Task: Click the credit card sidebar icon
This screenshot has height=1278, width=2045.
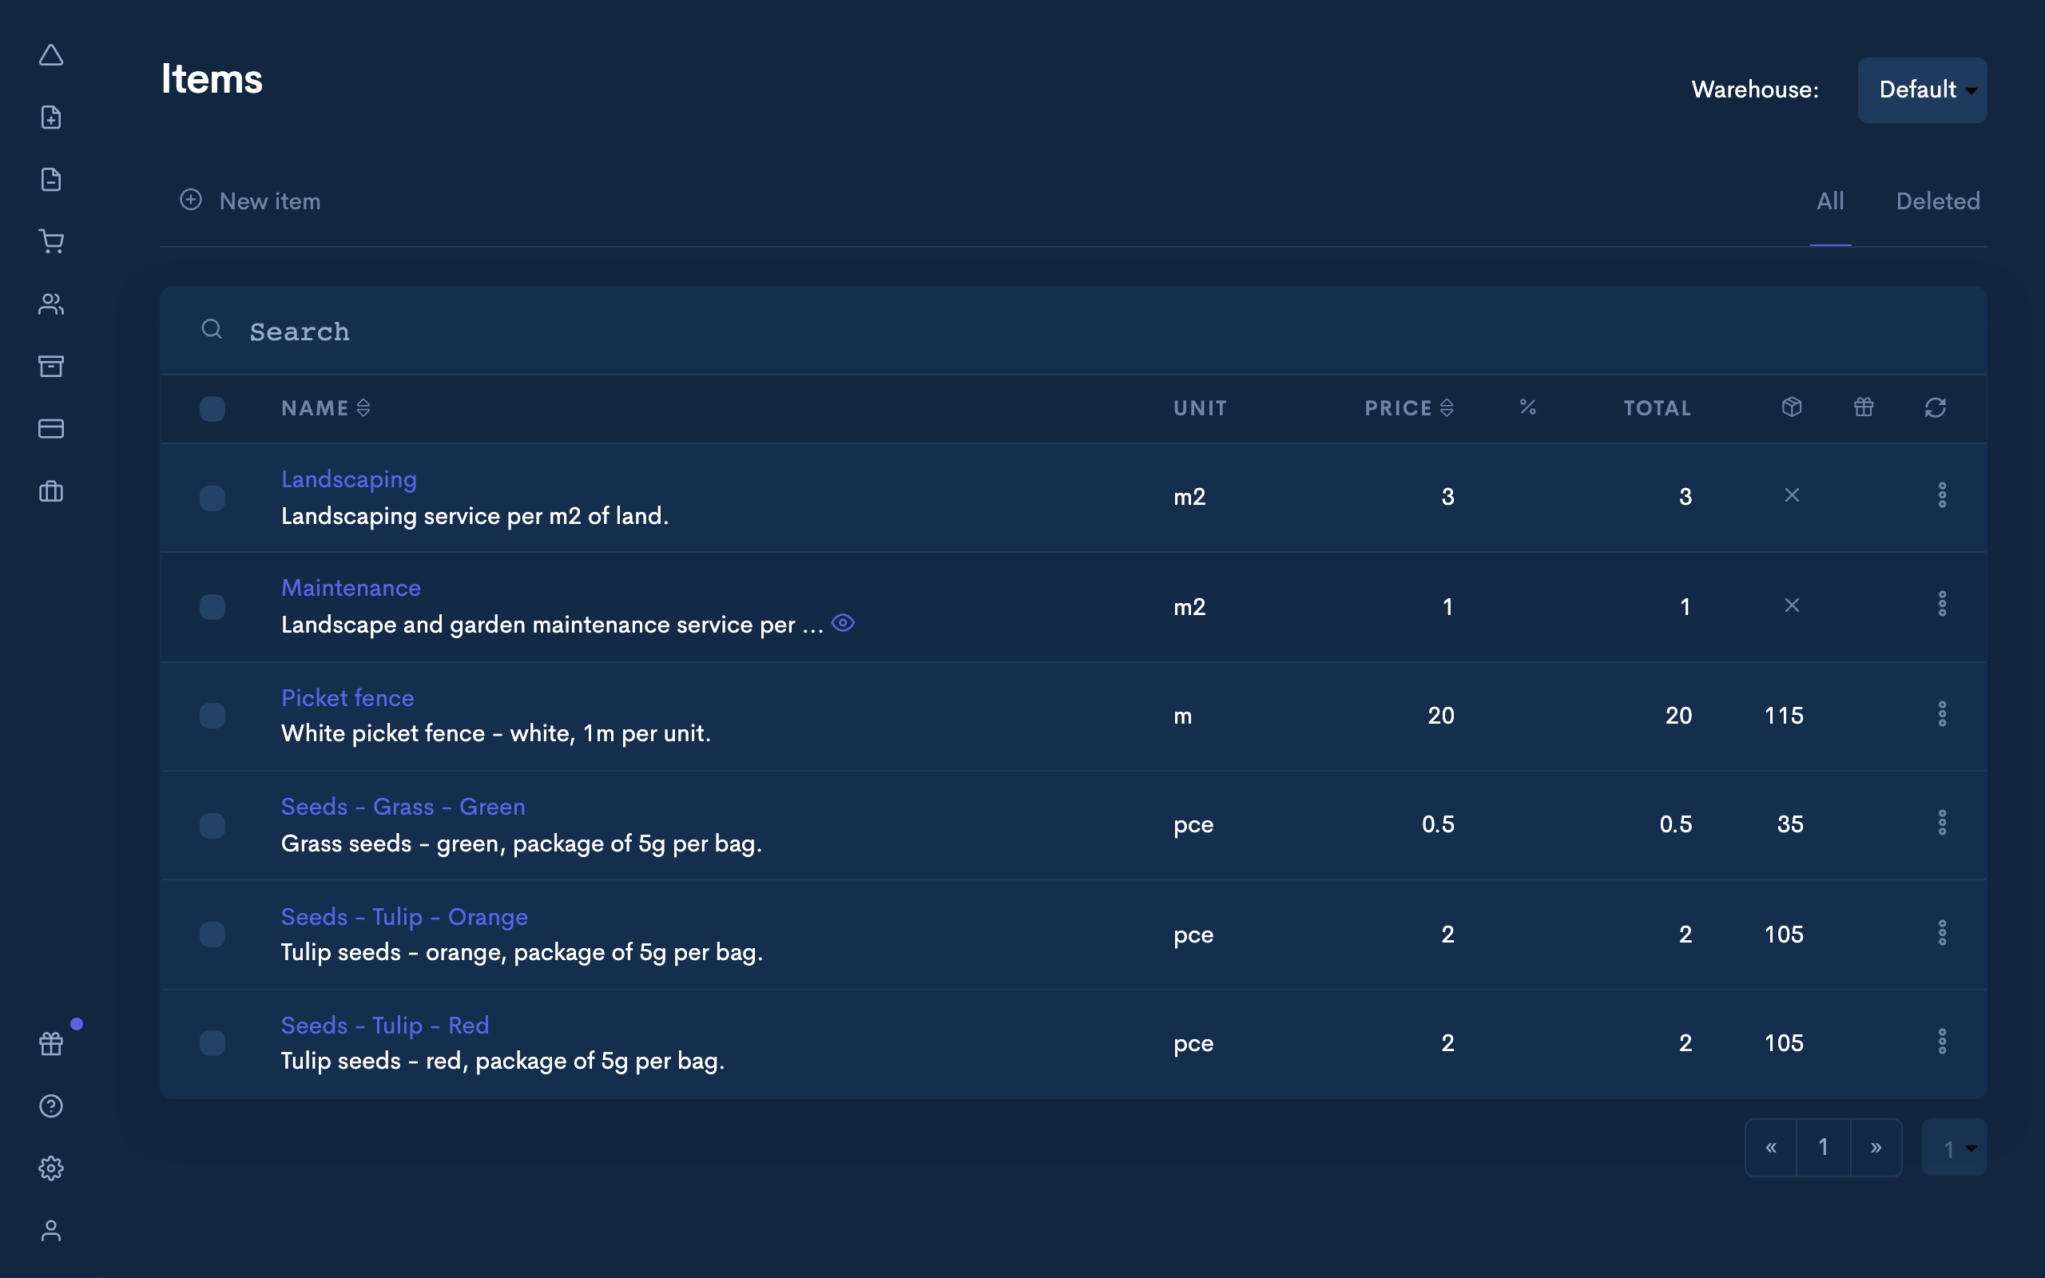Action: point(52,429)
